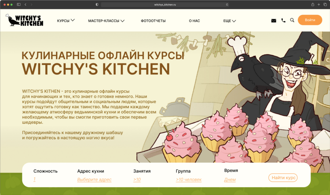Close the window with red button

click(5, 4)
